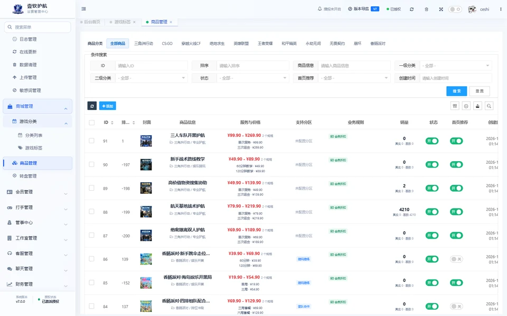Enable 首页推荐 for product ID 86
The image size is (507, 316).
coord(456,259)
